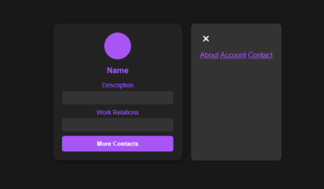Select the profile picture placeholder
This screenshot has width=324, height=189.
click(x=117, y=46)
